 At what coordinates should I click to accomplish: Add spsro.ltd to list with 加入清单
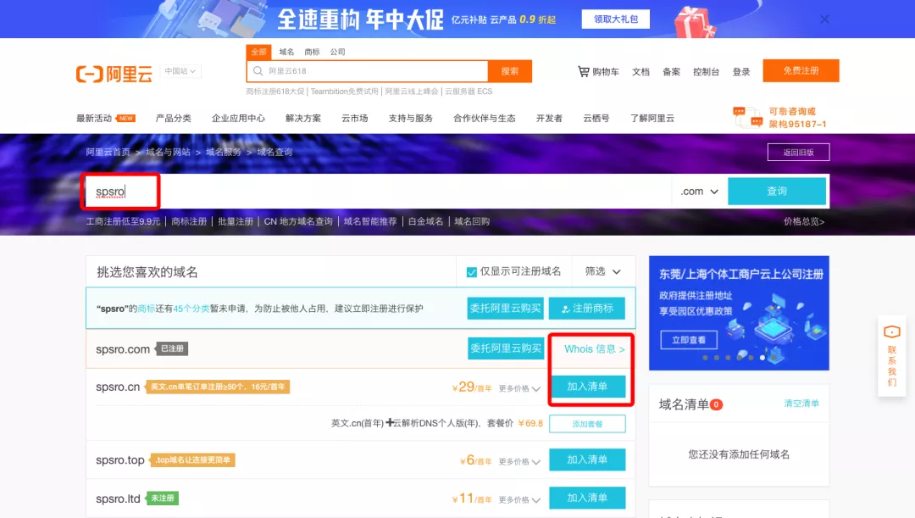(588, 498)
